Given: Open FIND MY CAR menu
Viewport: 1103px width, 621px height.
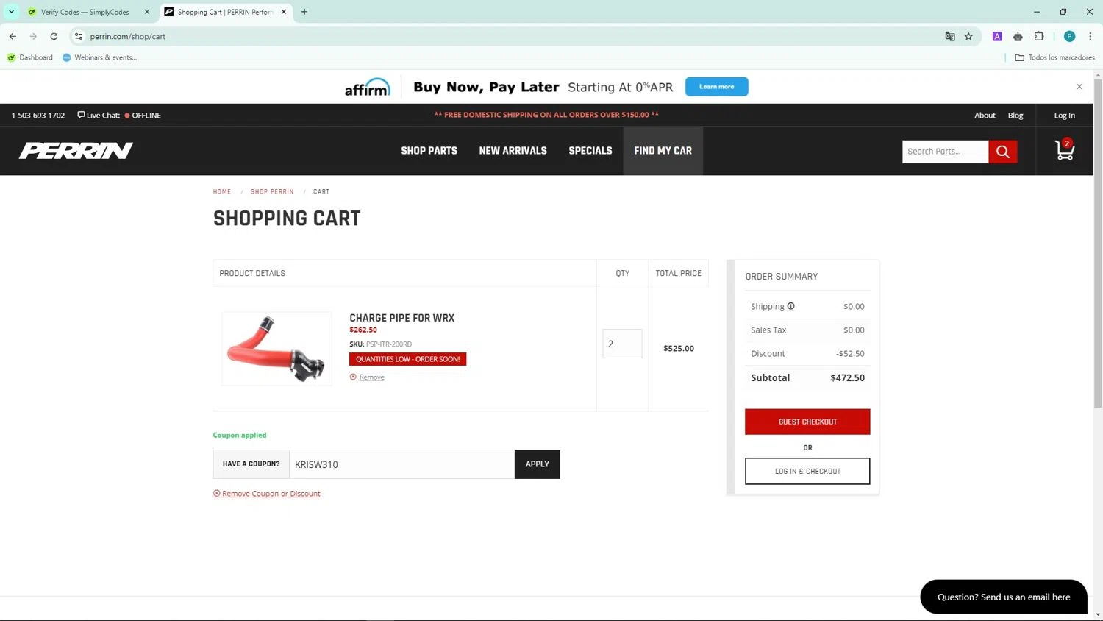Looking at the screenshot, I should (x=663, y=151).
